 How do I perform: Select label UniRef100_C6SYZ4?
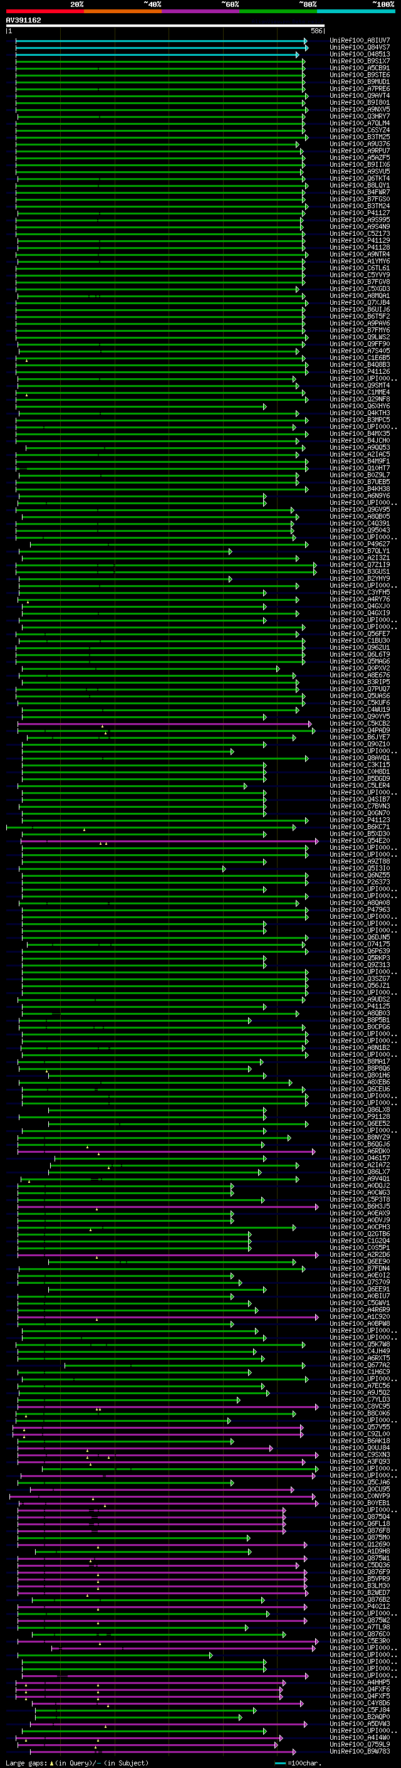(359, 130)
